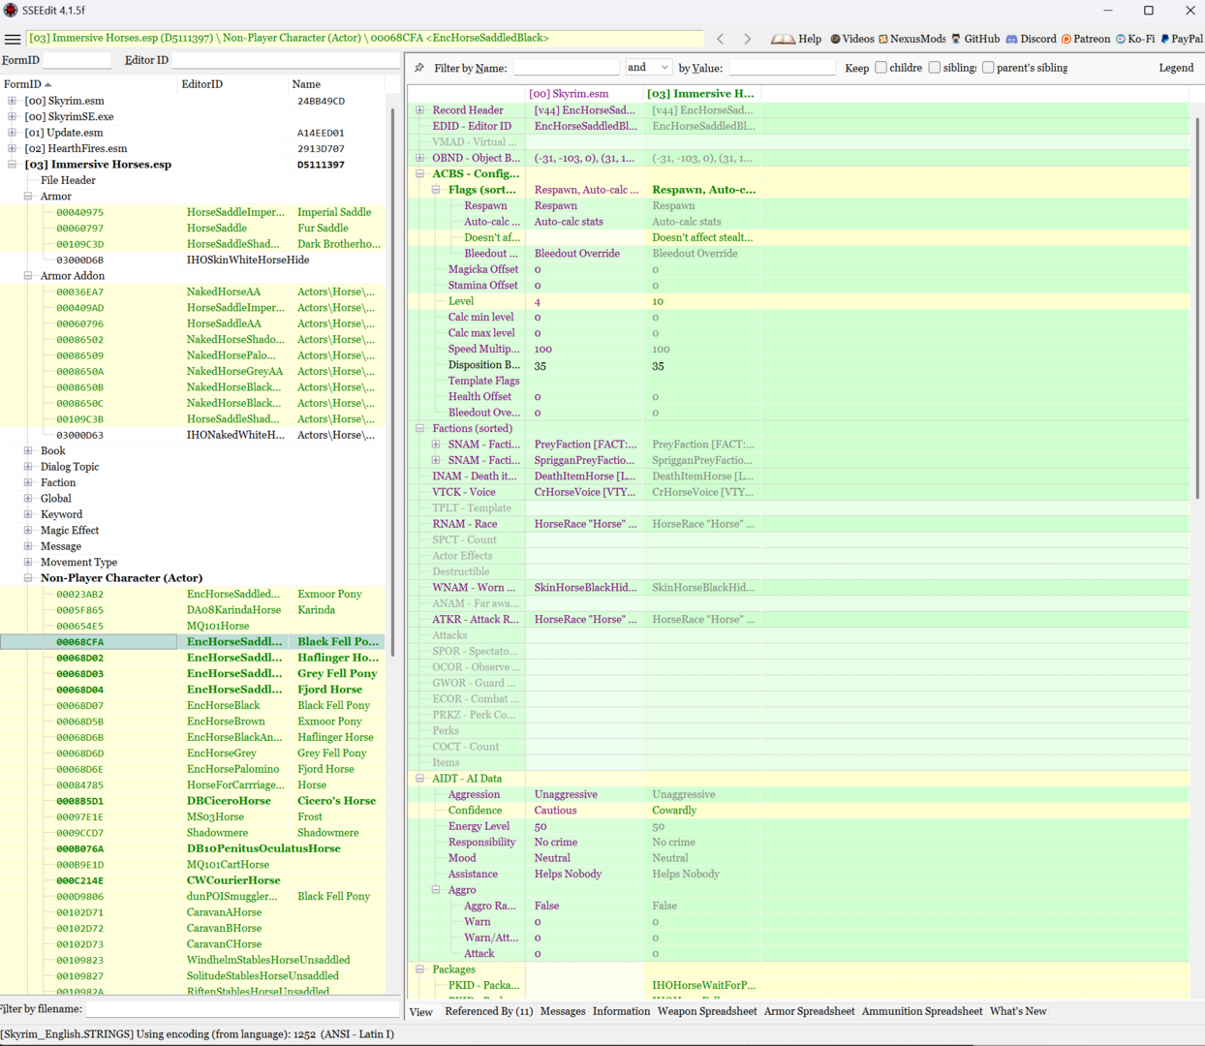Select the 000C214E CWCourierHorse record
Viewport: 1205px width, 1046px height.
pos(192,880)
